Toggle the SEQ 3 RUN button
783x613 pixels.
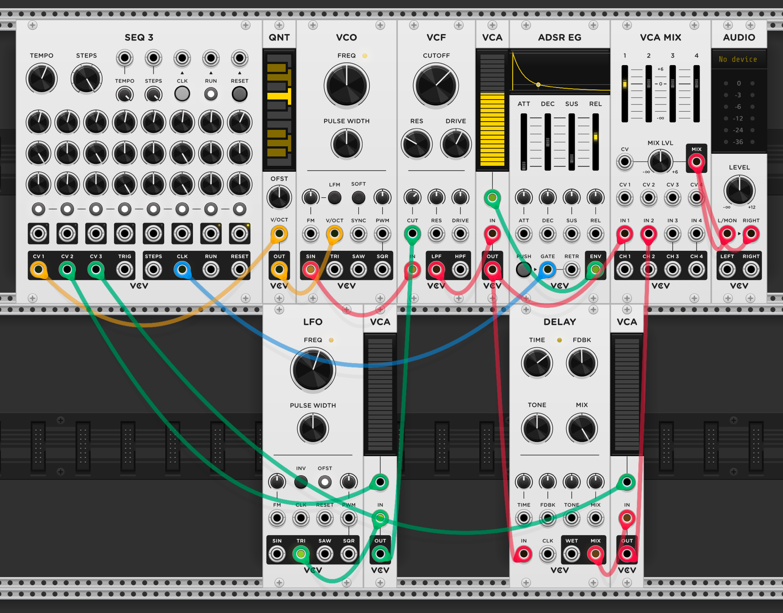coord(211,94)
